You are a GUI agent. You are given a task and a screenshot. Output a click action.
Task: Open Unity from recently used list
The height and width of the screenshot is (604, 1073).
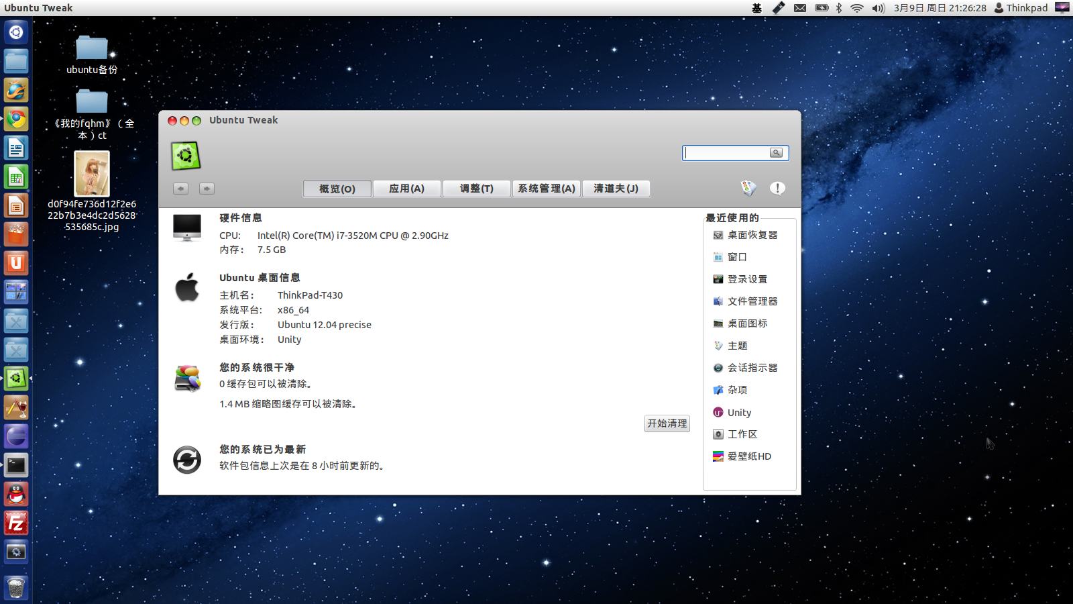[732, 413]
